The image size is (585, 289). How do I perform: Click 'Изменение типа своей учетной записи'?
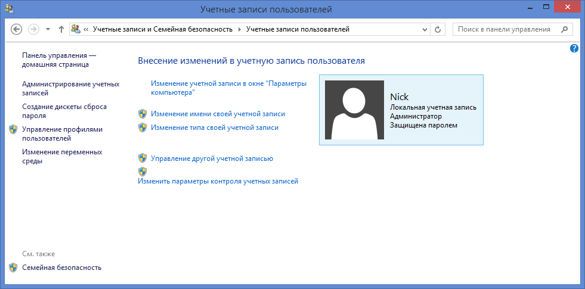(215, 127)
